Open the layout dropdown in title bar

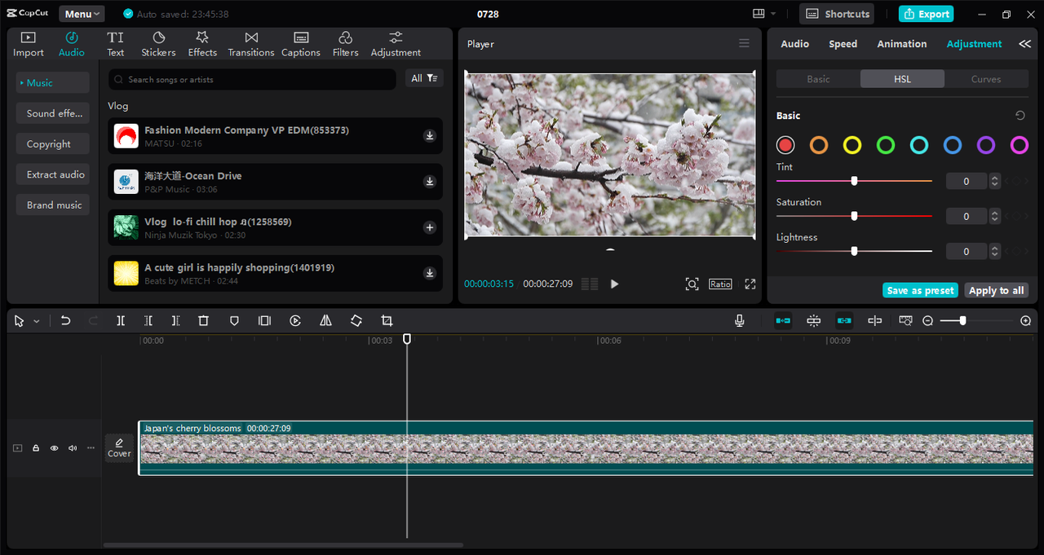pyautogui.click(x=764, y=14)
